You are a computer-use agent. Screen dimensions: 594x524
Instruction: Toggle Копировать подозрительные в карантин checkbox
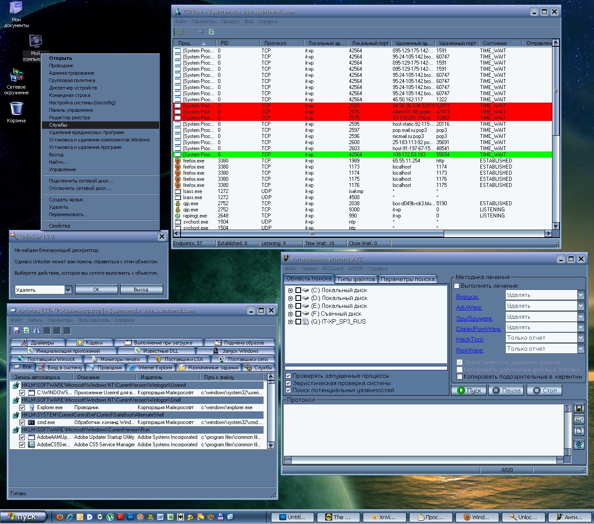pyautogui.click(x=459, y=376)
